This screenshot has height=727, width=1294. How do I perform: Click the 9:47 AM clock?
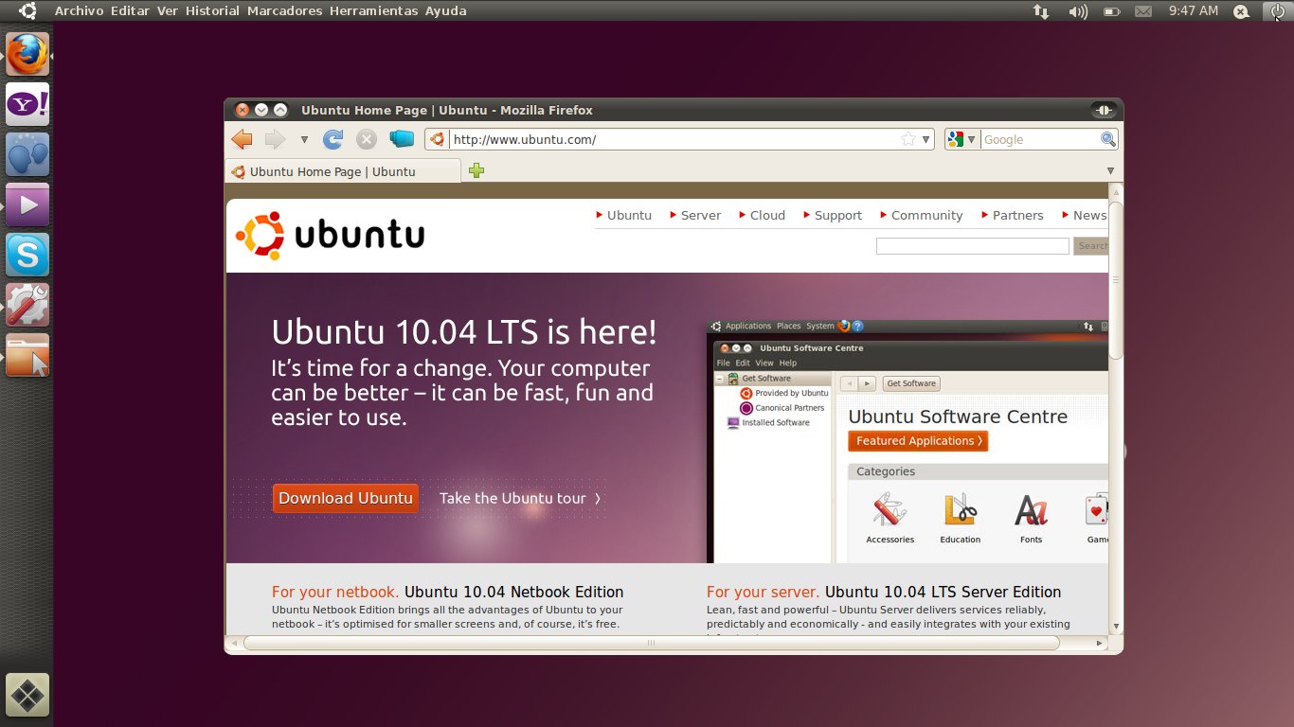coord(1194,11)
